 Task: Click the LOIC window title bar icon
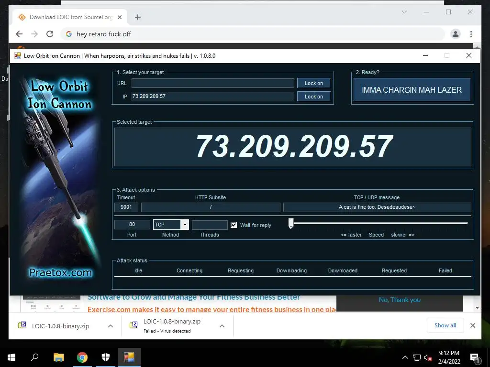tap(18, 55)
